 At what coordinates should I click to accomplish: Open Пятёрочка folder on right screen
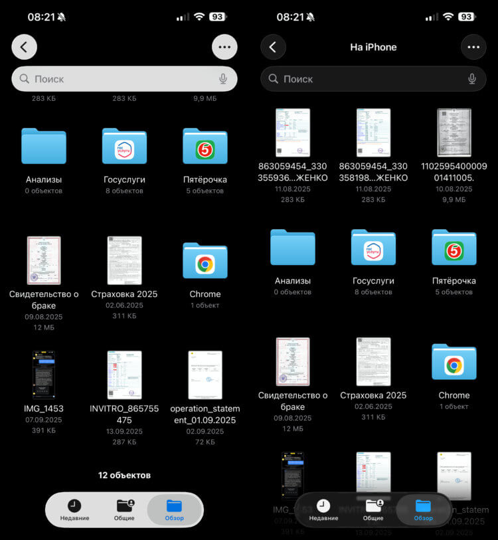pyautogui.click(x=454, y=247)
